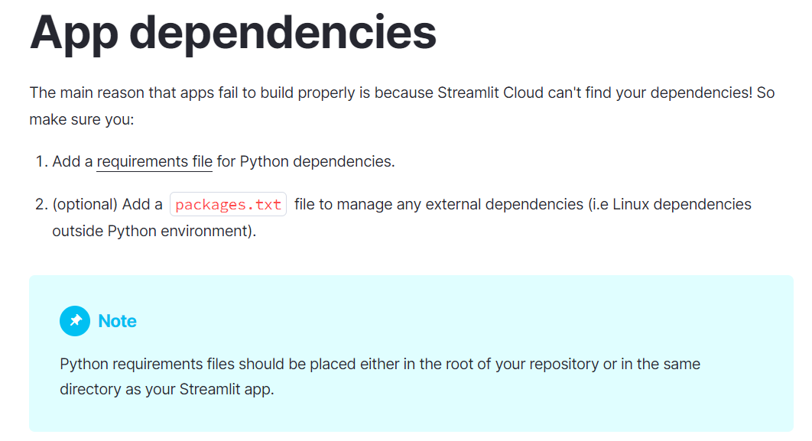
Task: Click the sentence starting 'Python requirements files should'
Action: (x=380, y=376)
